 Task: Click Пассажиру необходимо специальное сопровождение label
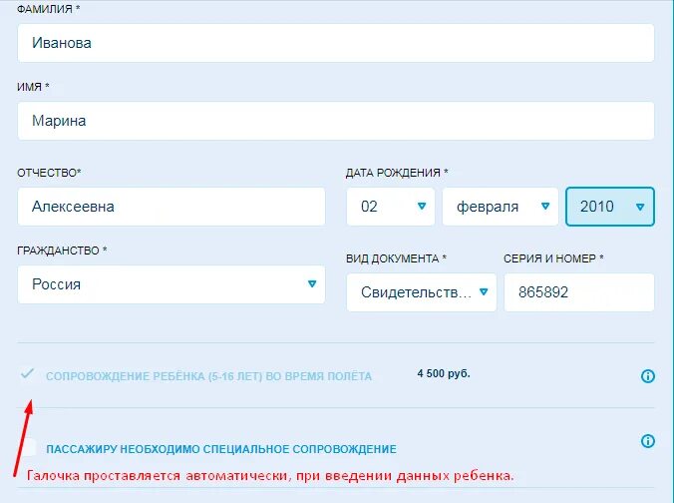tap(221, 449)
